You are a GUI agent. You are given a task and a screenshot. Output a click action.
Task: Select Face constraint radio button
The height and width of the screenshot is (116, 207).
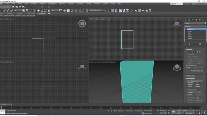coord(188,87)
